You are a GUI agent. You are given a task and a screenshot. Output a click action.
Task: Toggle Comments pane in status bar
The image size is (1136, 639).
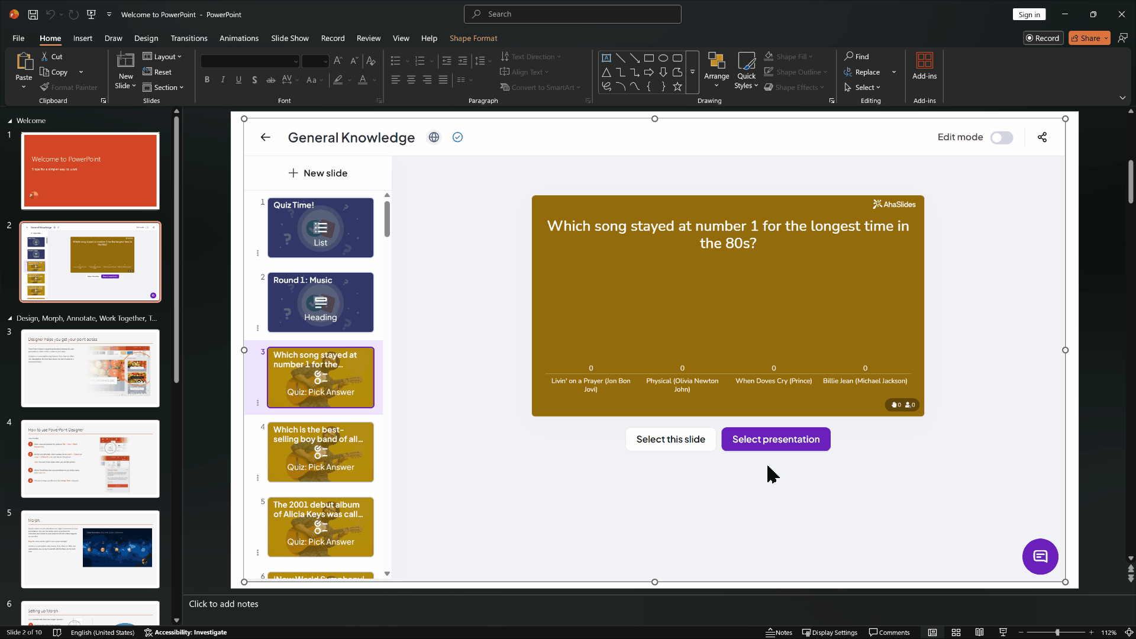click(x=889, y=632)
